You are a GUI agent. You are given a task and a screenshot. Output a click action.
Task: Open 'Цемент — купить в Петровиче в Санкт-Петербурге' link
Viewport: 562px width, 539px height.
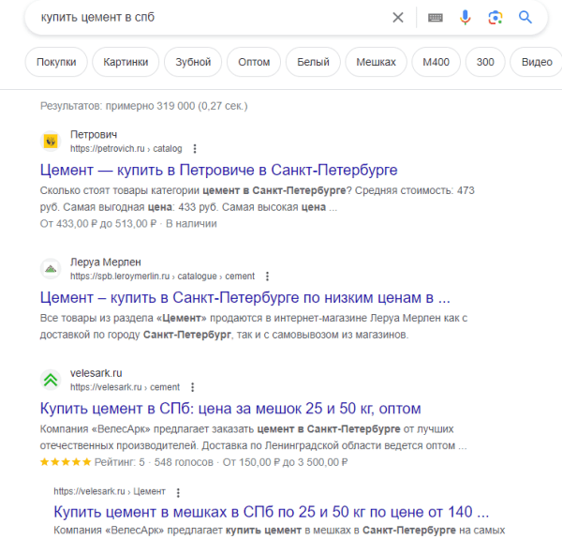[218, 170]
